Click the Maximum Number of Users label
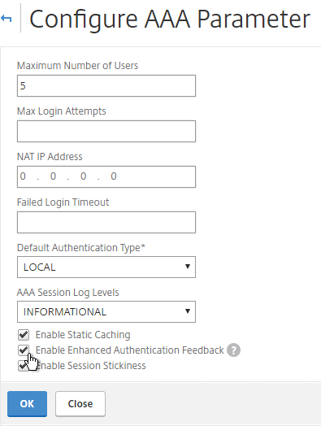 [x=77, y=66]
